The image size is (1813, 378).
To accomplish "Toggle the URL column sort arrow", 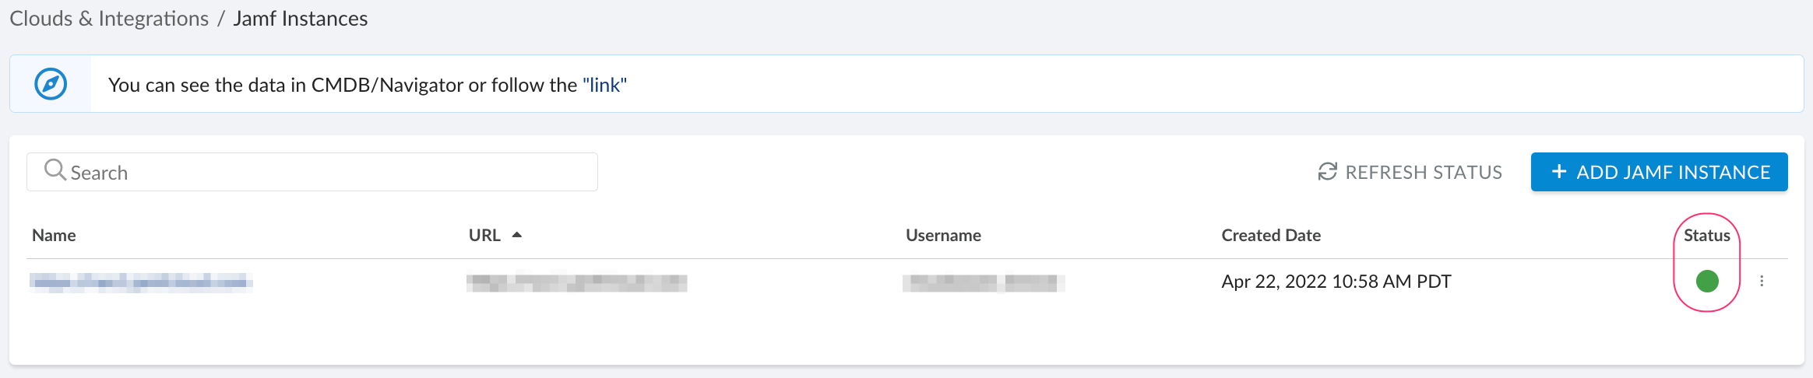I will point(517,235).
